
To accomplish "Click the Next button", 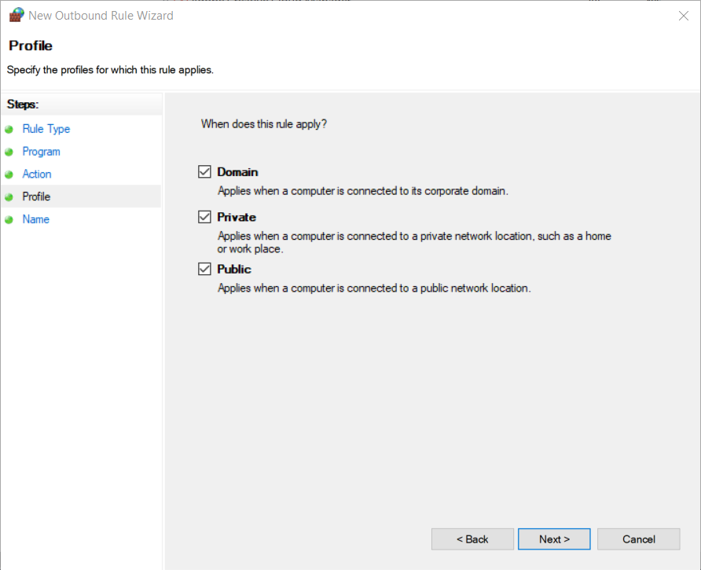I will click(x=554, y=539).
